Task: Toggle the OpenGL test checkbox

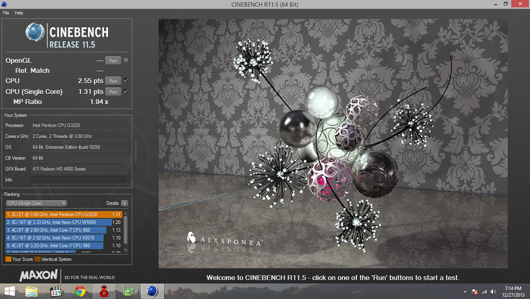Action: 126,60
